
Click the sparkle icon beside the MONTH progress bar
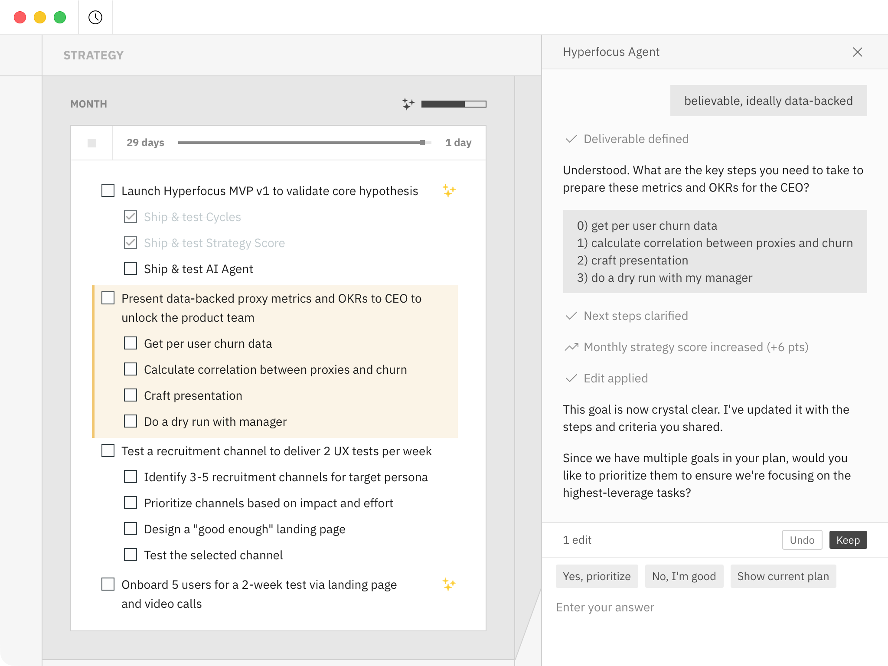point(408,104)
